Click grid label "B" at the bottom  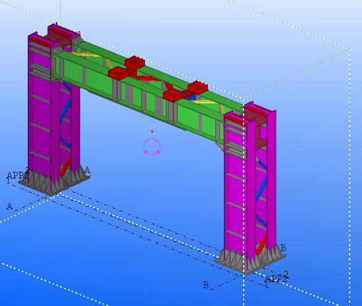click(205, 285)
